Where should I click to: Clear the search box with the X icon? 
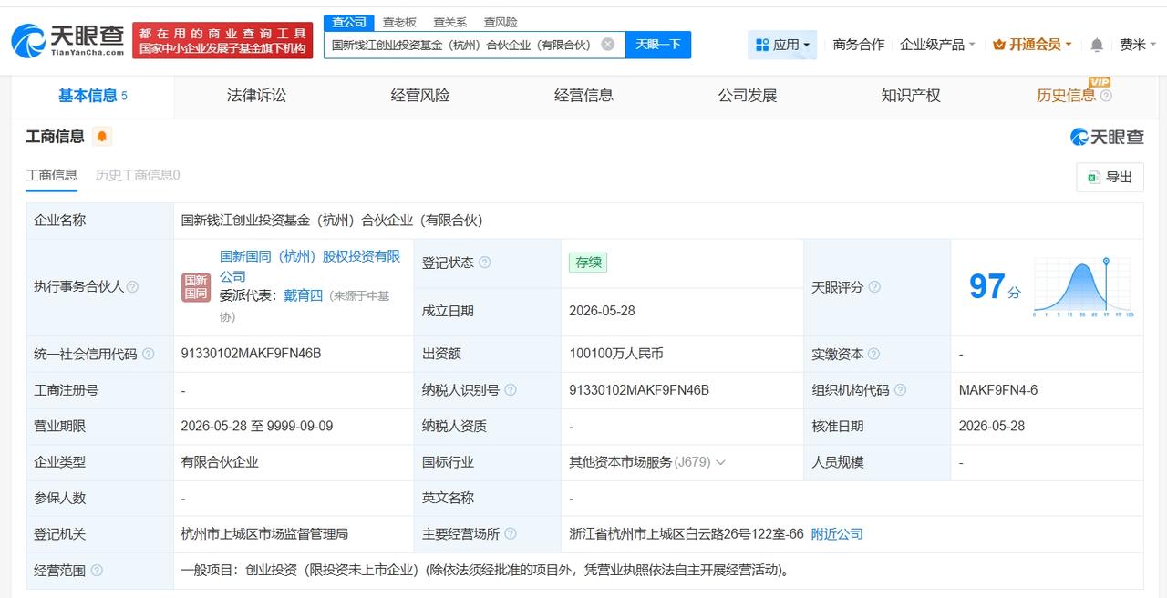[x=608, y=44]
